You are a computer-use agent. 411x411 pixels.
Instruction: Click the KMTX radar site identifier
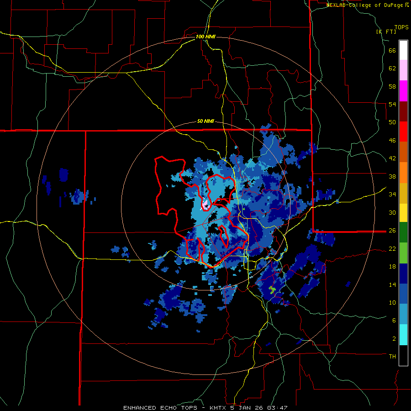tap(218, 408)
